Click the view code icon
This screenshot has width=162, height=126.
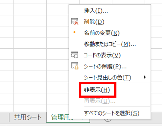pos(75,55)
